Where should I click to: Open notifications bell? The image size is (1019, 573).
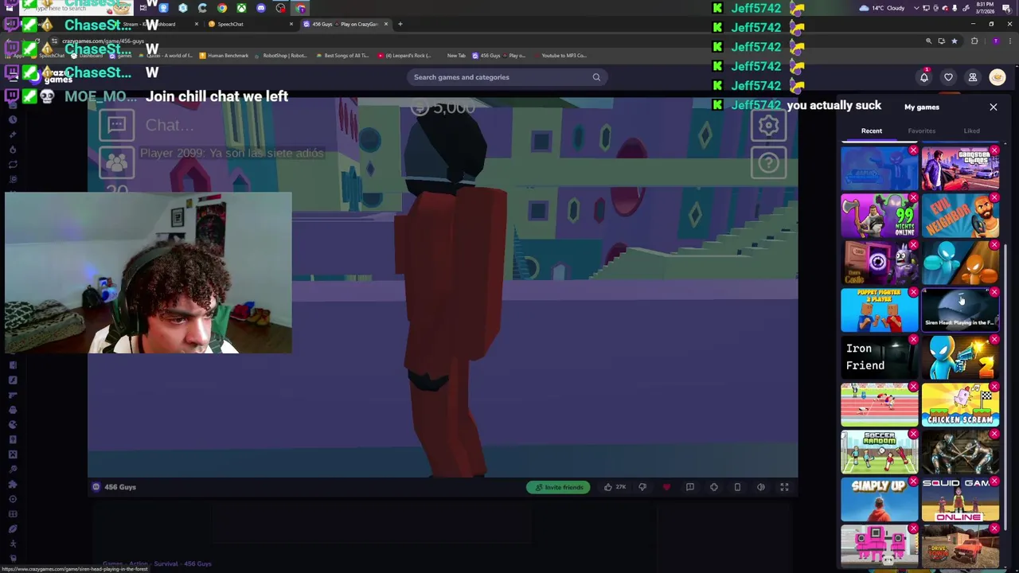924,77
